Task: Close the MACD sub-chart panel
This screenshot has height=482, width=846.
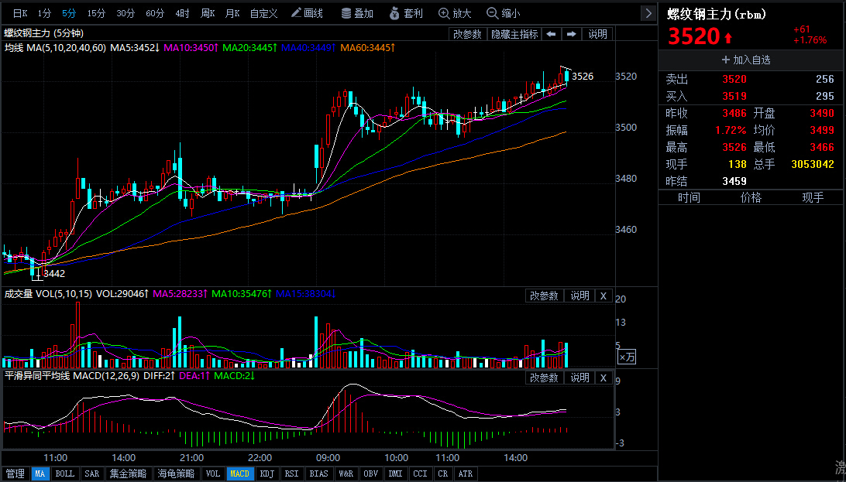Action: (604, 378)
